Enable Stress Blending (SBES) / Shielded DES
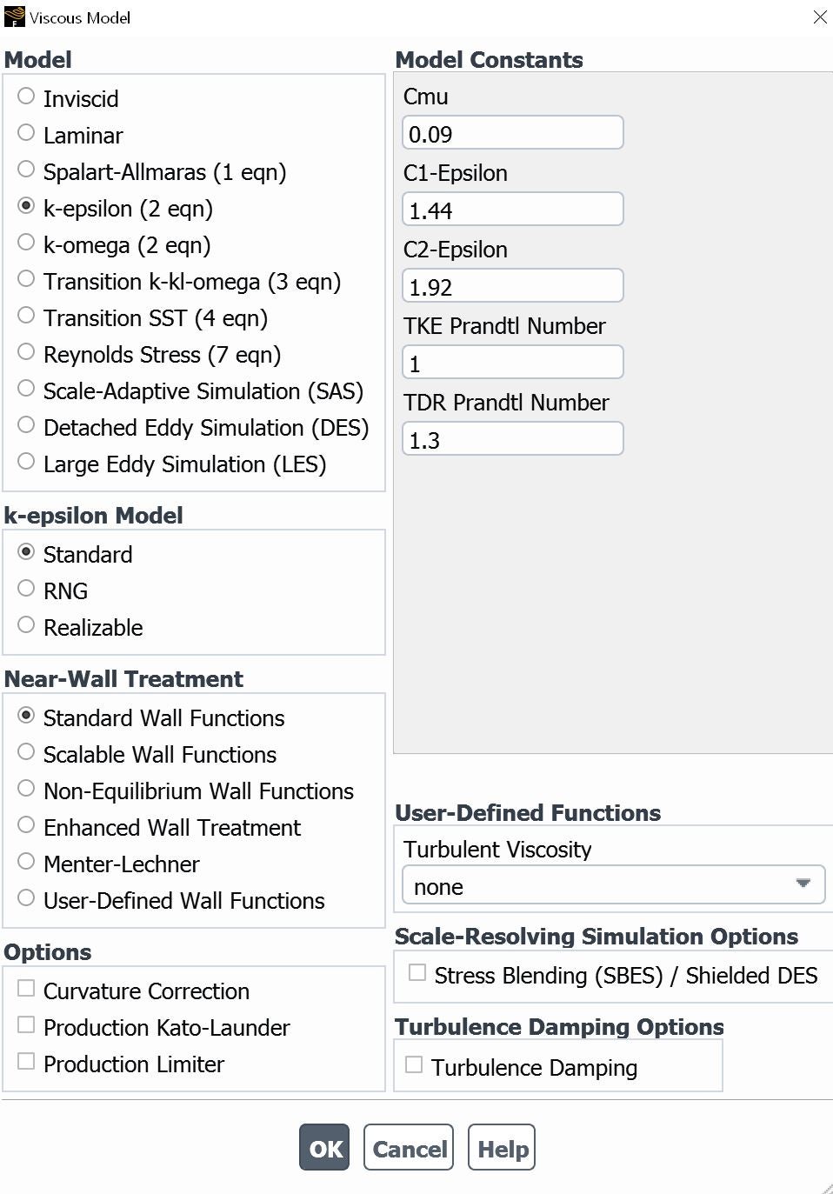 point(417,973)
